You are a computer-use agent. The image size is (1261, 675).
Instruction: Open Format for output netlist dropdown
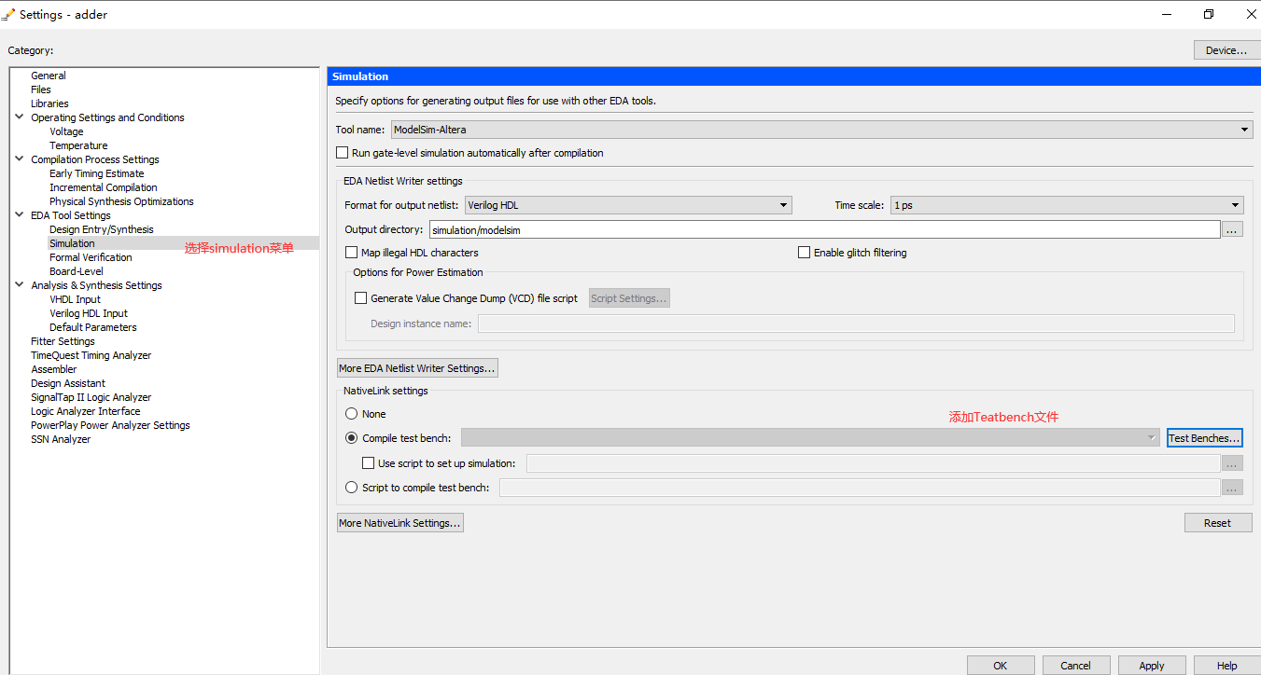pos(628,205)
